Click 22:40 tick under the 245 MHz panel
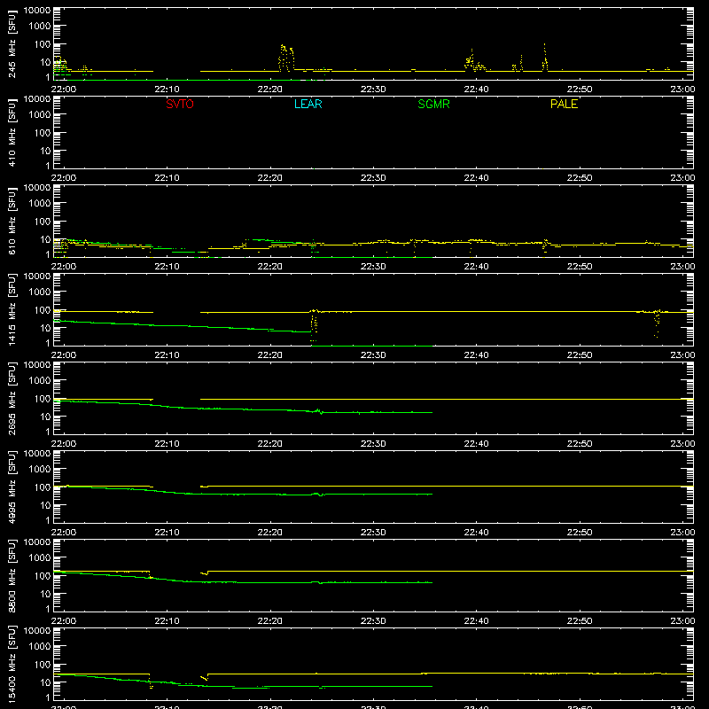The image size is (709, 709). 476,90
